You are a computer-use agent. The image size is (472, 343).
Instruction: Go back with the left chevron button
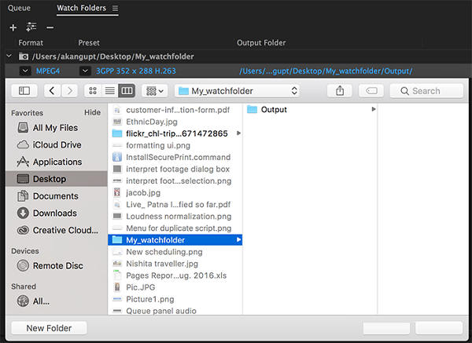[x=52, y=91]
